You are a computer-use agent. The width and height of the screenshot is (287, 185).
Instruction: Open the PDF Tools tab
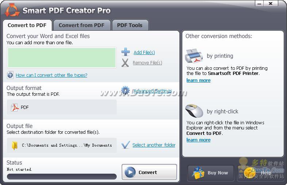coord(130,25)
